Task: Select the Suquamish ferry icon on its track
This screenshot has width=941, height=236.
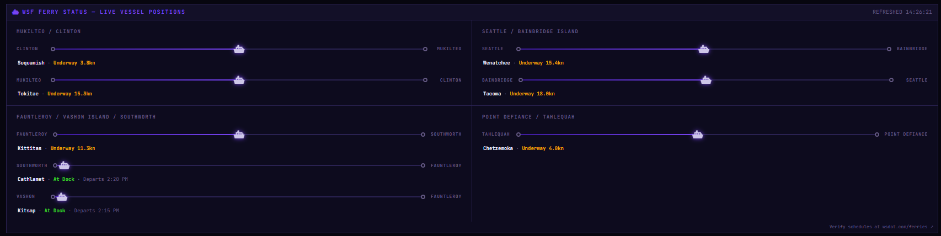Action: coord(239,49)
